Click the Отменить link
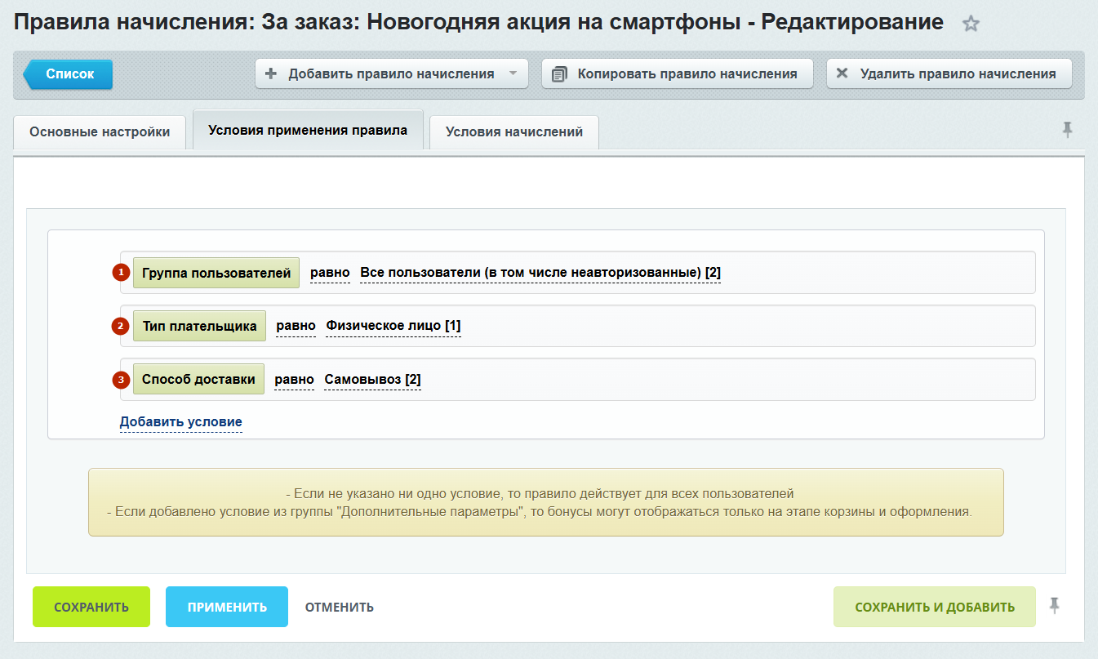 click(339, 607)
